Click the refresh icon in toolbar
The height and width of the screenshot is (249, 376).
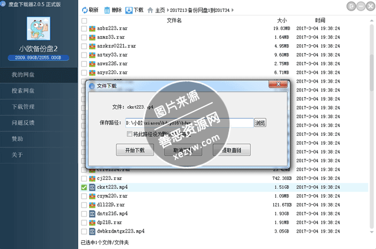coord(84,10)
